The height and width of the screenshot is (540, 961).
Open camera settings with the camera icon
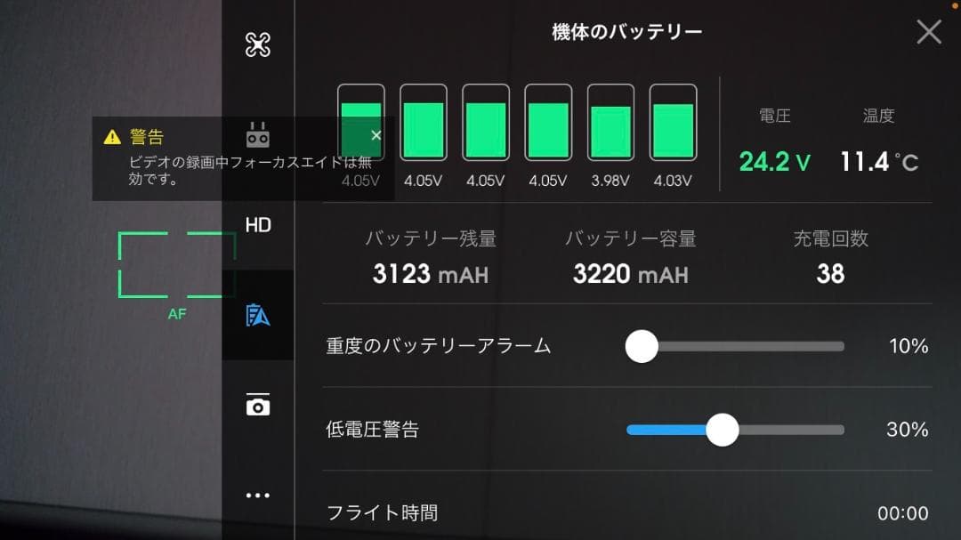pos(257,406)
